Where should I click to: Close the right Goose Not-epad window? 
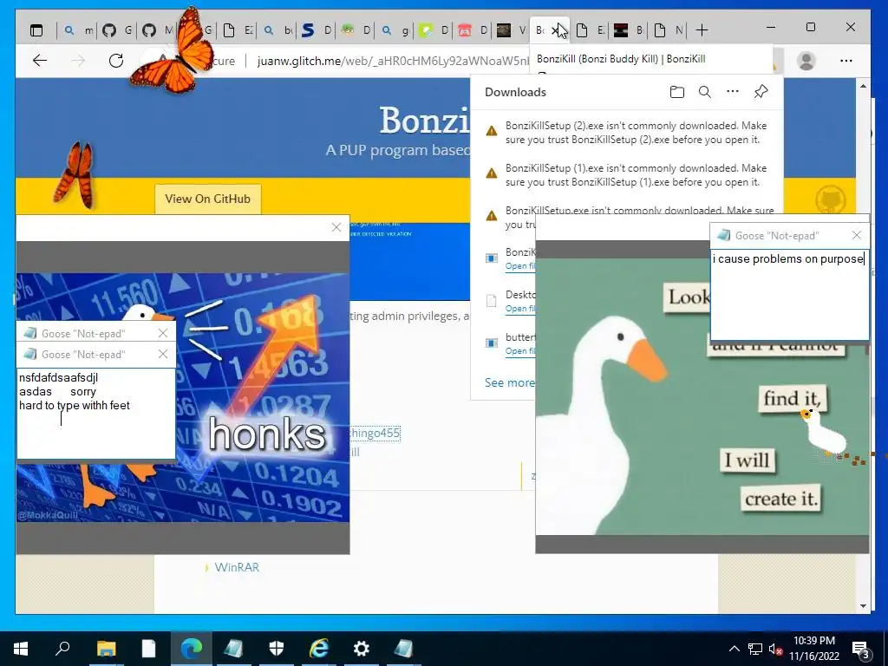tap(857, 235)
